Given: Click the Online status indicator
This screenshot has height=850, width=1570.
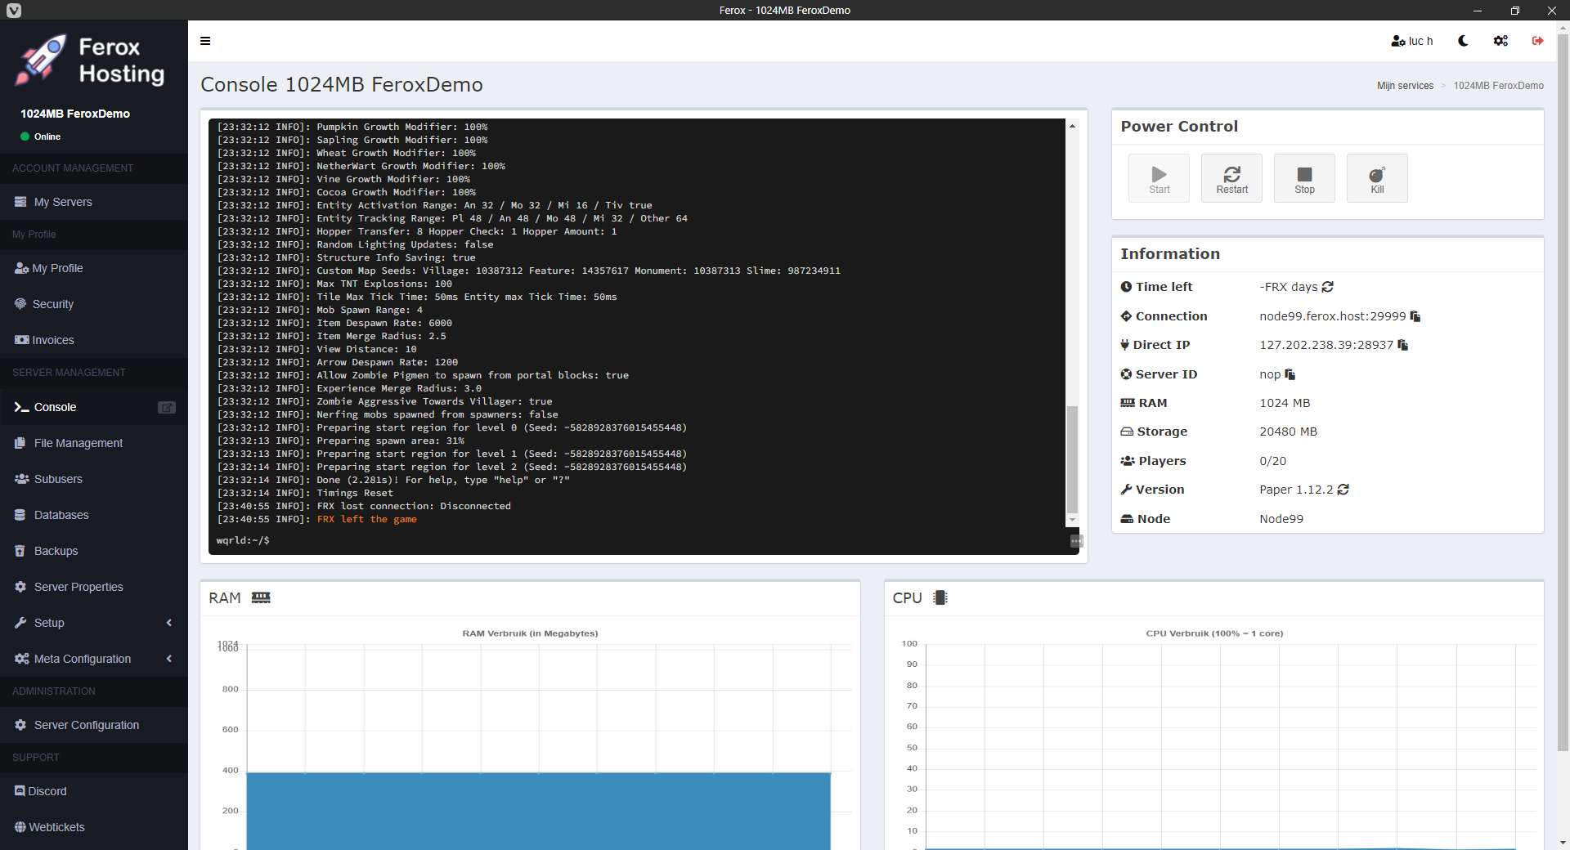Looking at the screenshot, I should click(41, 136).
